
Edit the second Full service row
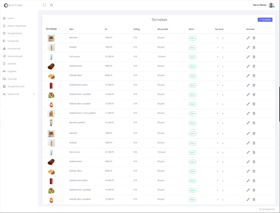click(248, 152)
